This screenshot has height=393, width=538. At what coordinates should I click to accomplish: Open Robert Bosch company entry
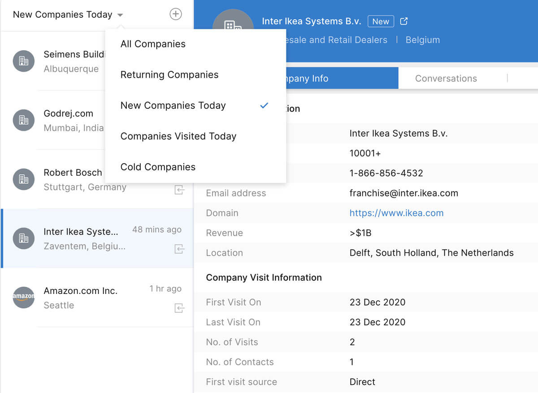(97, 179)
